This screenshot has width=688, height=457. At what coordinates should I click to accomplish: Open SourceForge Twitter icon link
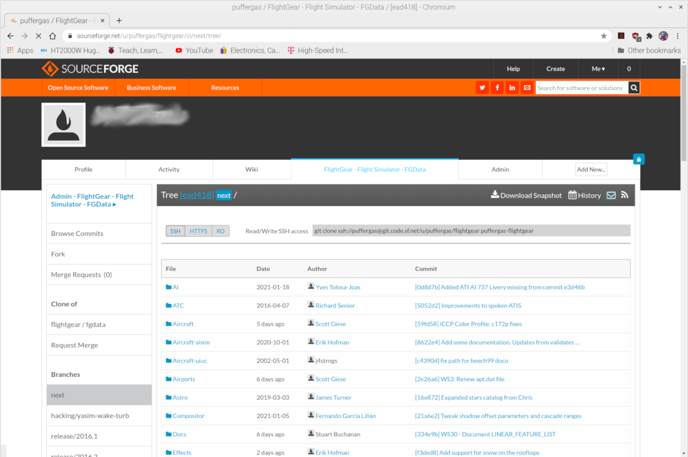click(x=482, y=88)
